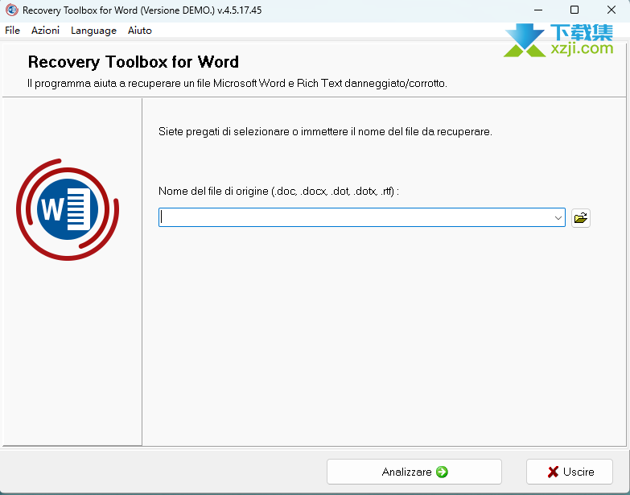The height and width of the screenshot is (495, 630).
Task: Click the app icon in the title bar
Action: click(x=11, y=10)
